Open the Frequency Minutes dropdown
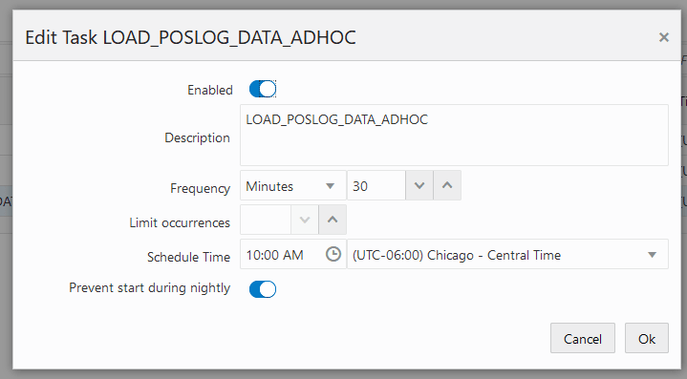The height and width of the screenshot is (379, 687). (x=292, y=185)
